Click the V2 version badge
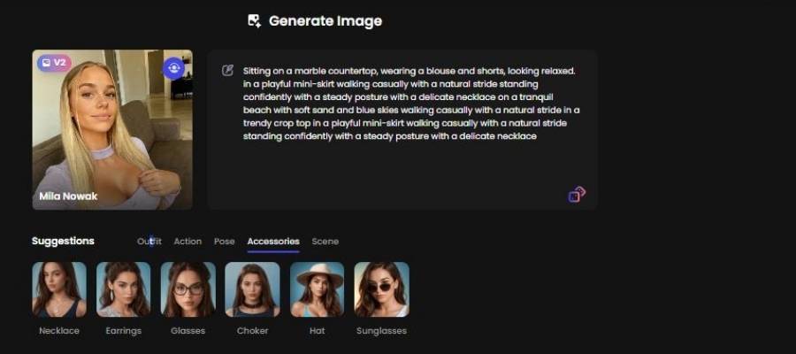The height and width of the screenshot is (354, 796). coord(54,63)
